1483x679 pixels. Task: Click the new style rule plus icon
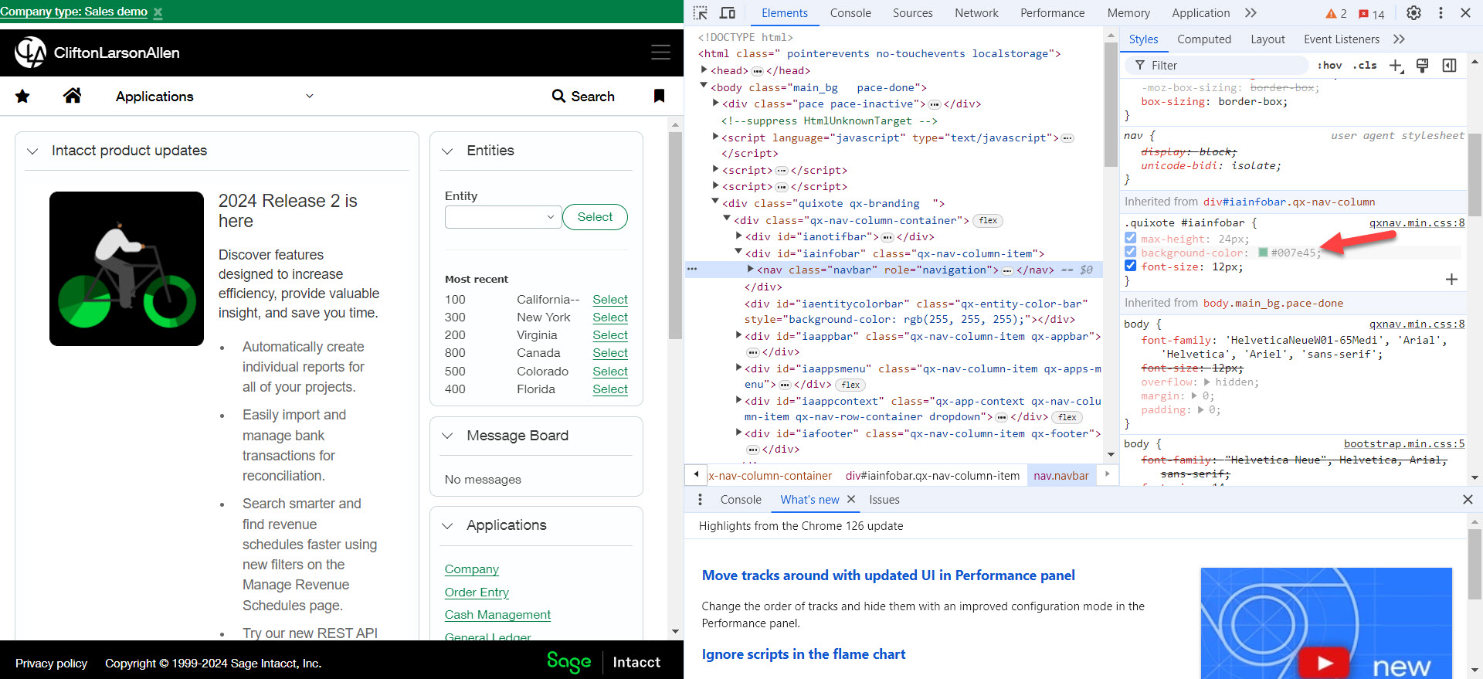coord(1396,66)
